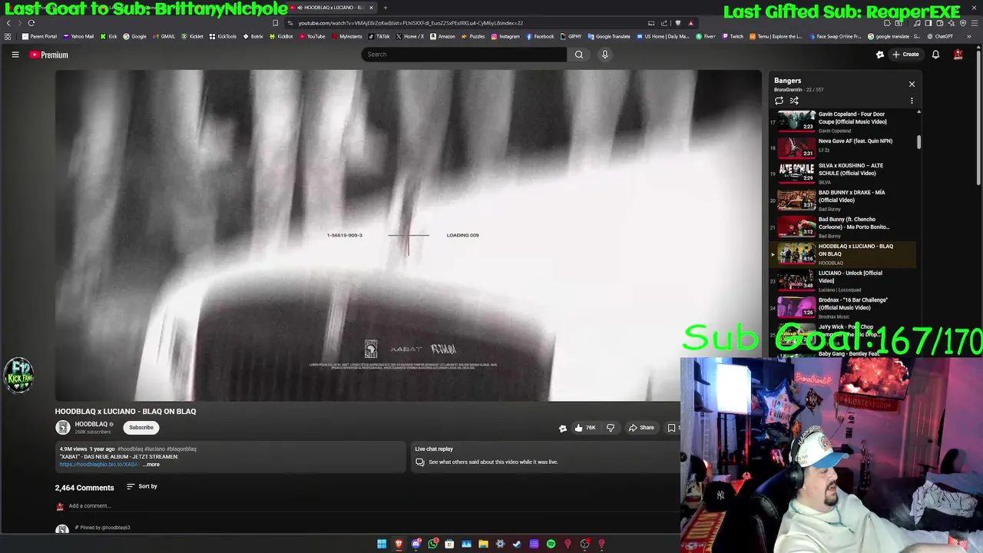Go back with the browser back arrow

(x=8, y=23)
